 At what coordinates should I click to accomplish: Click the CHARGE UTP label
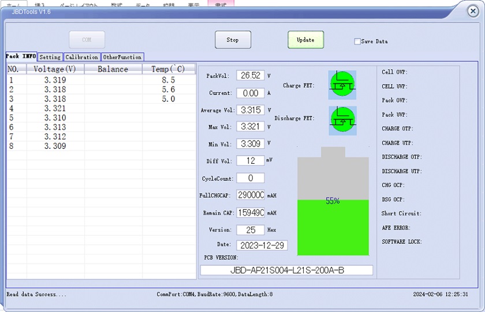tap(397, 143)
